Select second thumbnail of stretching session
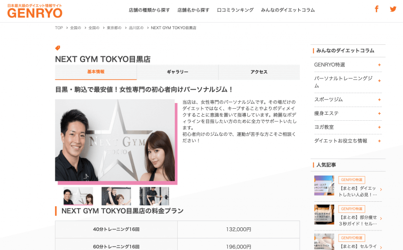403x250 pixels. coord(116,196)
